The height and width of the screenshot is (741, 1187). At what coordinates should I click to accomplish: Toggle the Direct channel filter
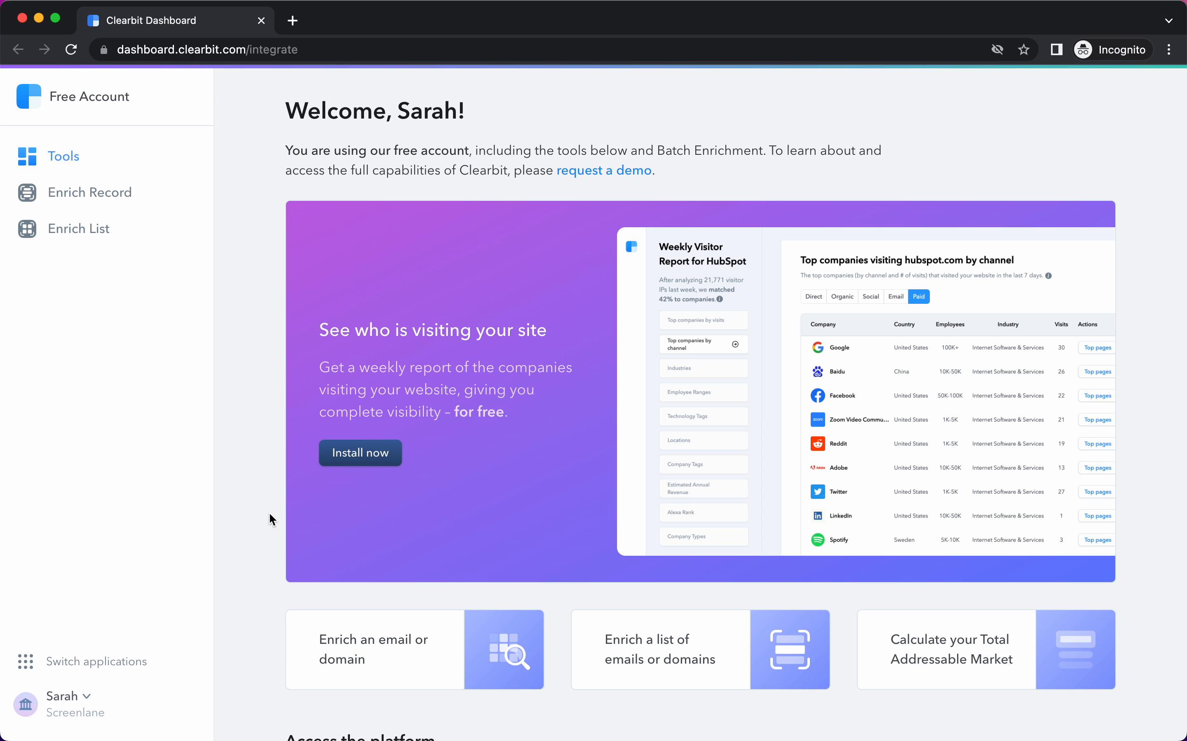click(x=814, y=296)
